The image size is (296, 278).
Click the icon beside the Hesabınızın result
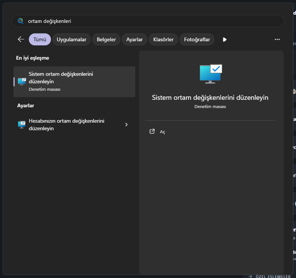coord(22,125)
